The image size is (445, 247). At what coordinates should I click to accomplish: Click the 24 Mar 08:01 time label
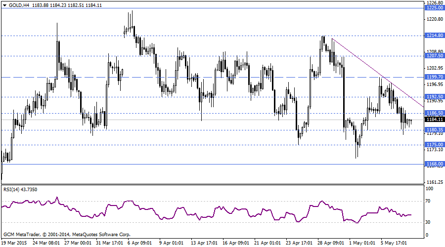tap(46, 243)
